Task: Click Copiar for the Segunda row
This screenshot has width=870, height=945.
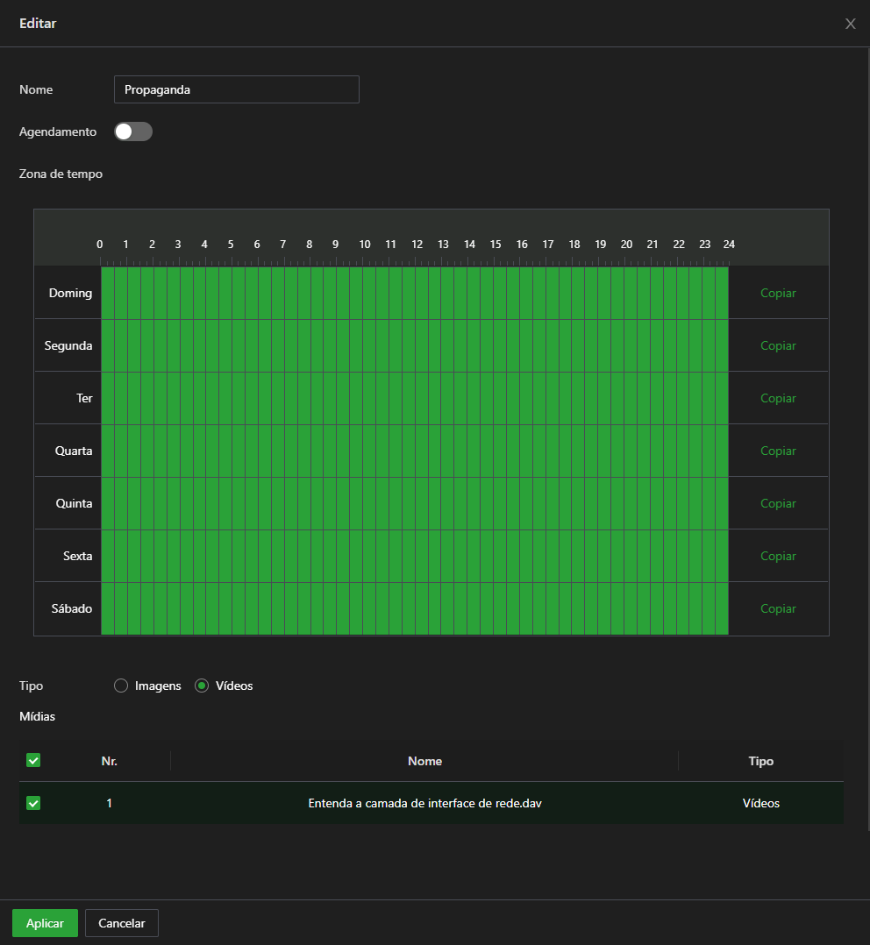Action: 778,345
